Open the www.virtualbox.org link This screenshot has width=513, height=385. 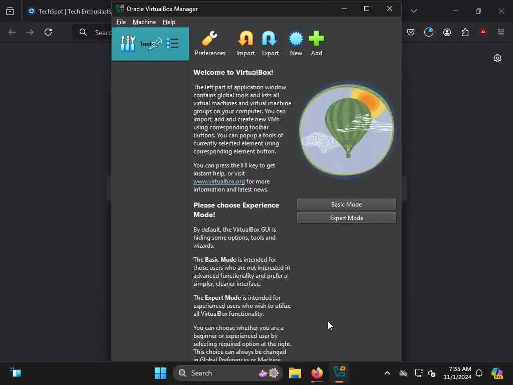coord(219,181)
